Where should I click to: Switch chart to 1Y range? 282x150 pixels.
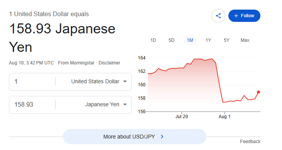pos(208,40)
